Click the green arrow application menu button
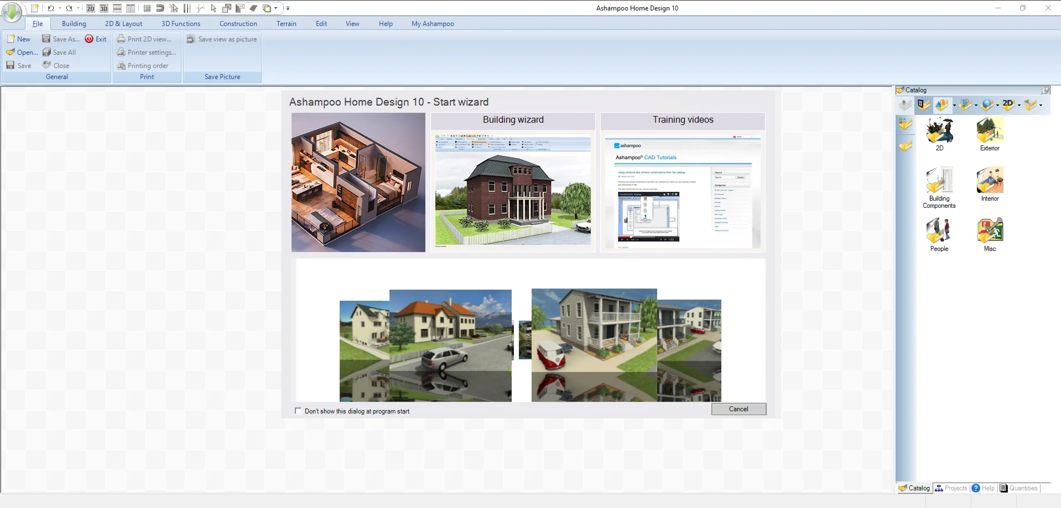 click(x=12, y=12)
